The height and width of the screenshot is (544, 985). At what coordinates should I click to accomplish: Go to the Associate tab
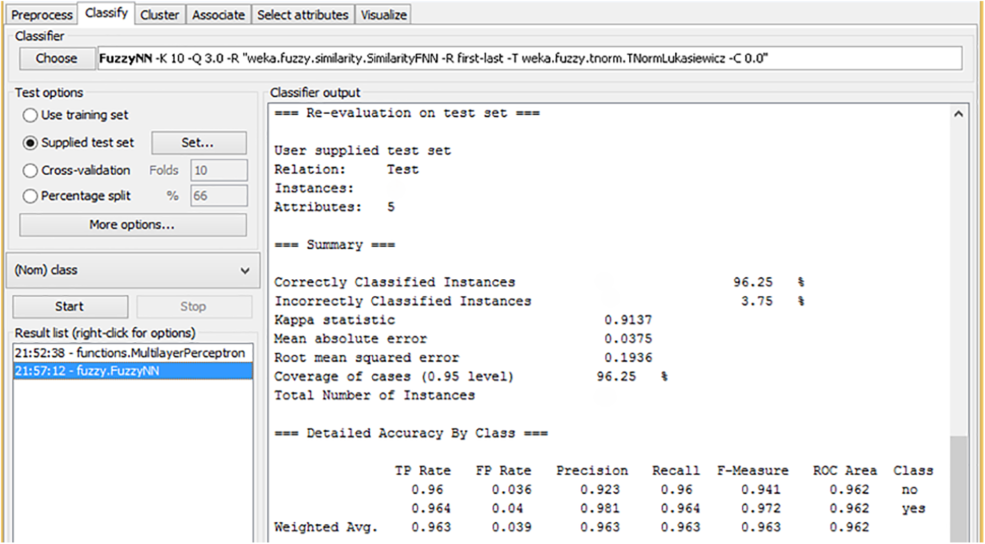pyautogui.click(x=218, y=15)
